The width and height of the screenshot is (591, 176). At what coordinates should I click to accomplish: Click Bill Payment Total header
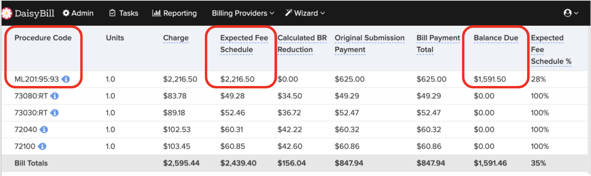click(438, 44)
